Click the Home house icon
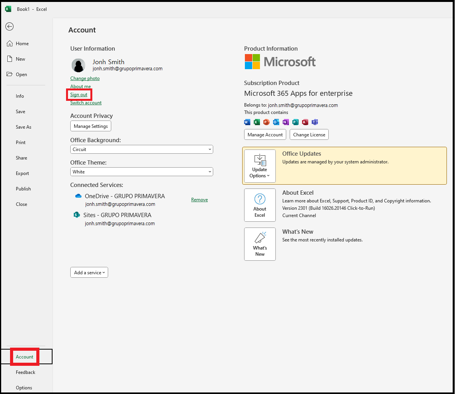Screen dimensions: 455x394 [10, 44]
